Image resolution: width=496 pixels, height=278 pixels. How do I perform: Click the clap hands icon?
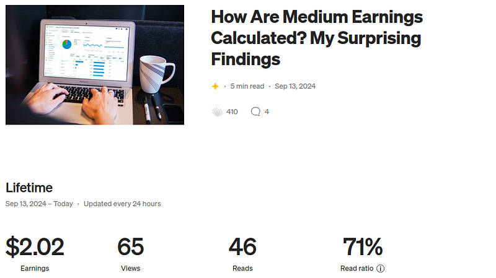217,112
